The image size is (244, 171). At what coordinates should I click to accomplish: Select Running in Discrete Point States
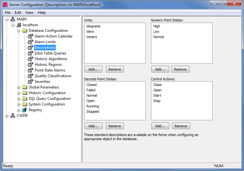coord(93,106)
